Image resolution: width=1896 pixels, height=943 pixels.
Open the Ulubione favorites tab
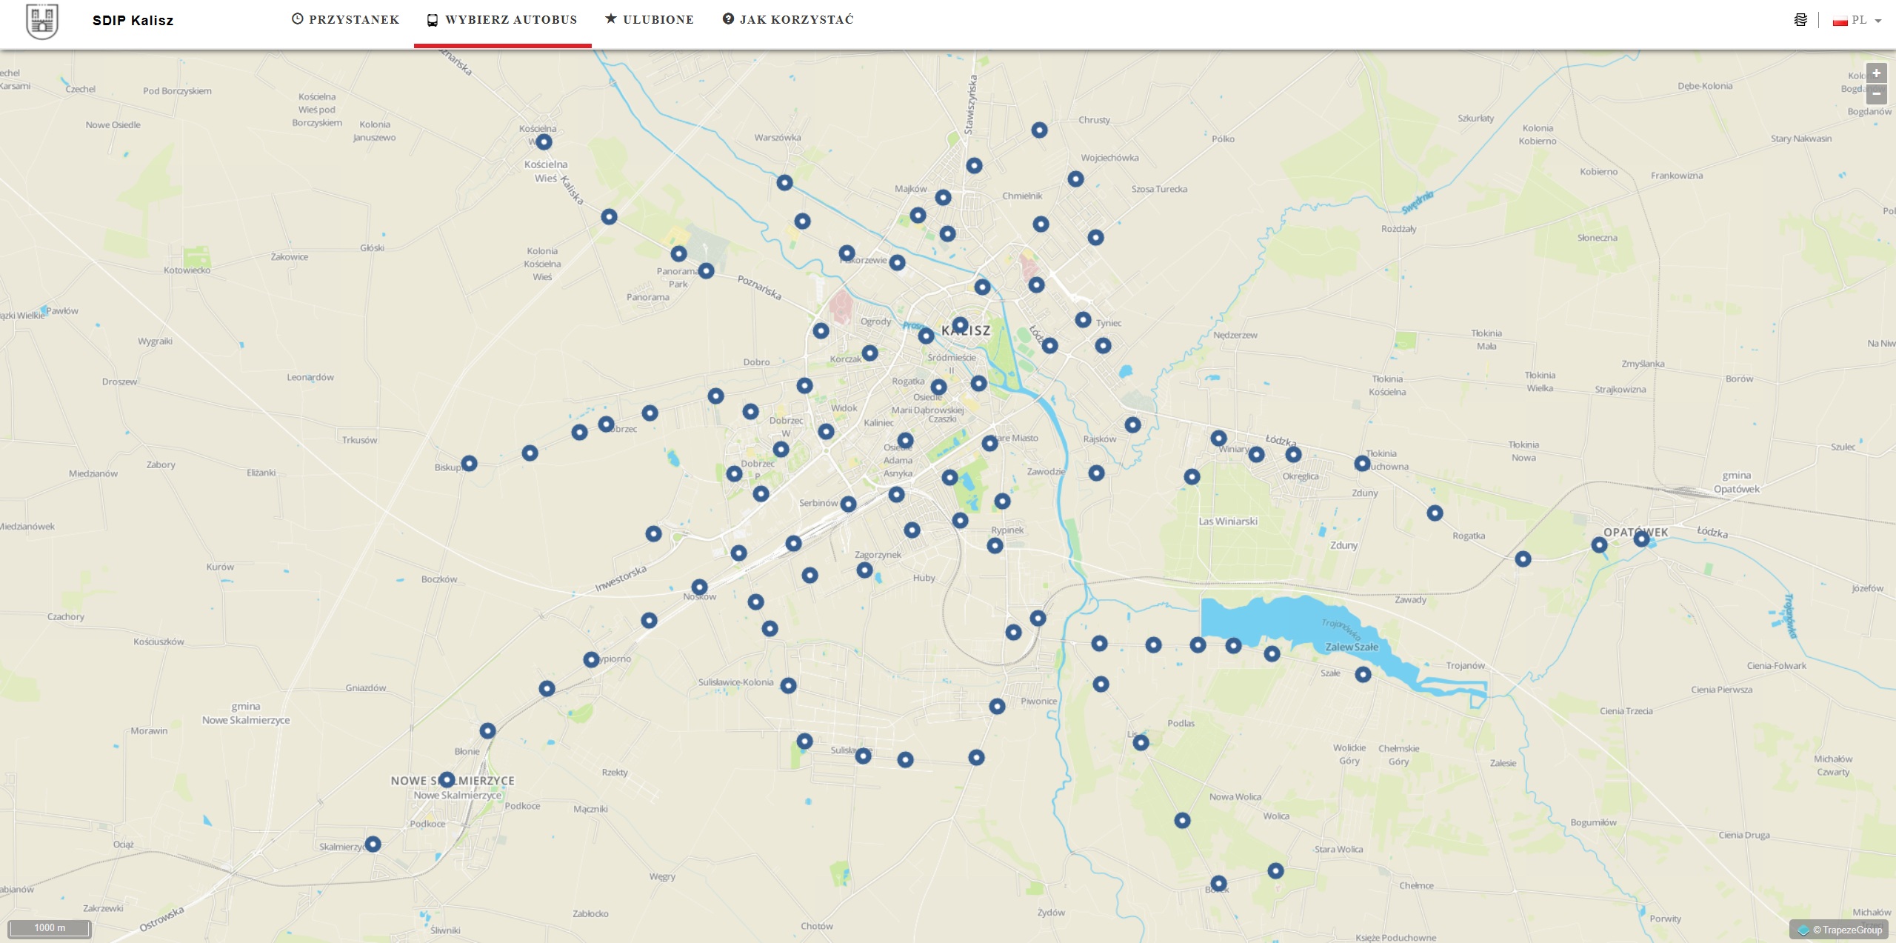pyautogui.click(x=649, y=20)
